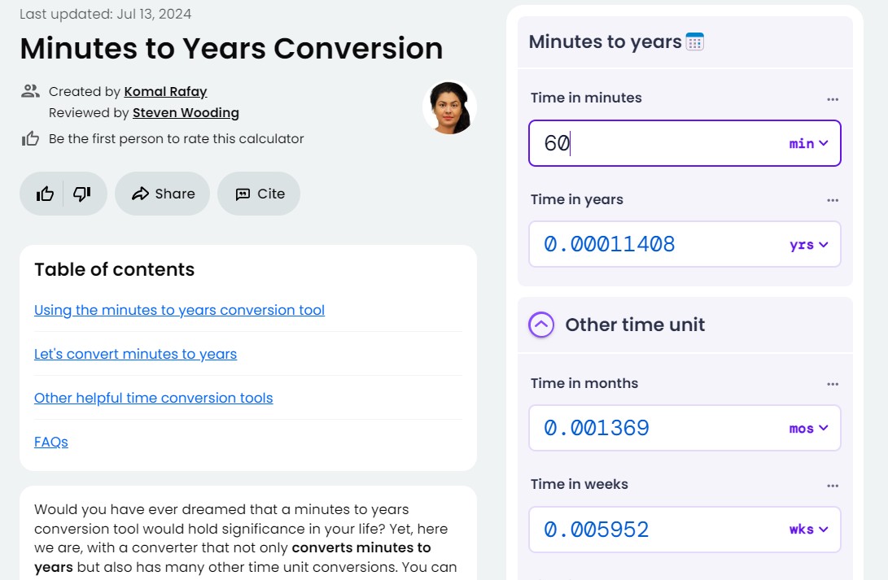
Task: Click the 'Table of contents' heading
Action: [x=115, y=269]
